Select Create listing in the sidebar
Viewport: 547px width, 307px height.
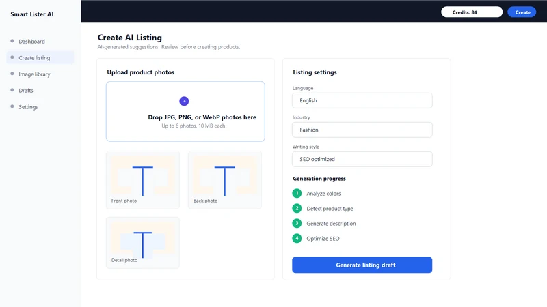pos(40,58)
